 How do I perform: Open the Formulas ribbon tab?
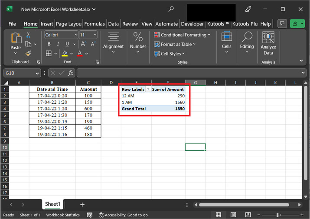click(x=95, y=24)
